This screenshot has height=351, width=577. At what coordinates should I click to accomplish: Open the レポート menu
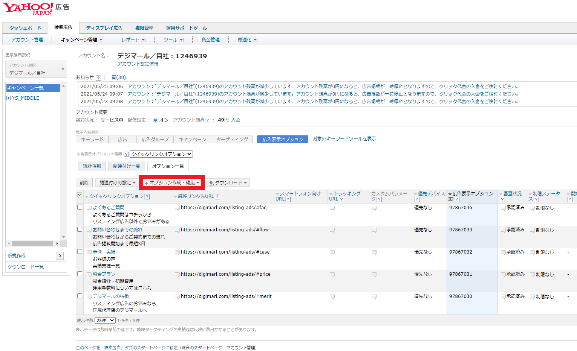[133, 40]
